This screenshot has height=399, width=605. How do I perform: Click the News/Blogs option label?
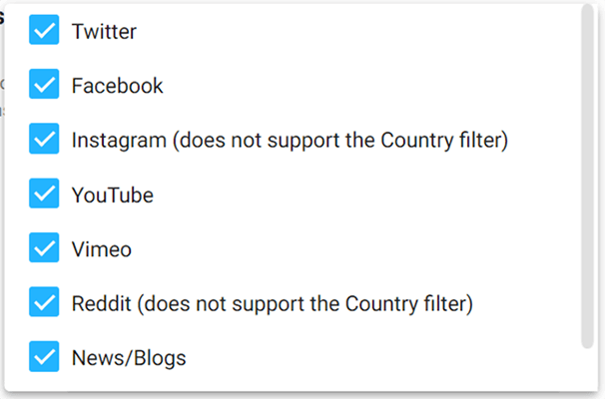click(128, 356)
